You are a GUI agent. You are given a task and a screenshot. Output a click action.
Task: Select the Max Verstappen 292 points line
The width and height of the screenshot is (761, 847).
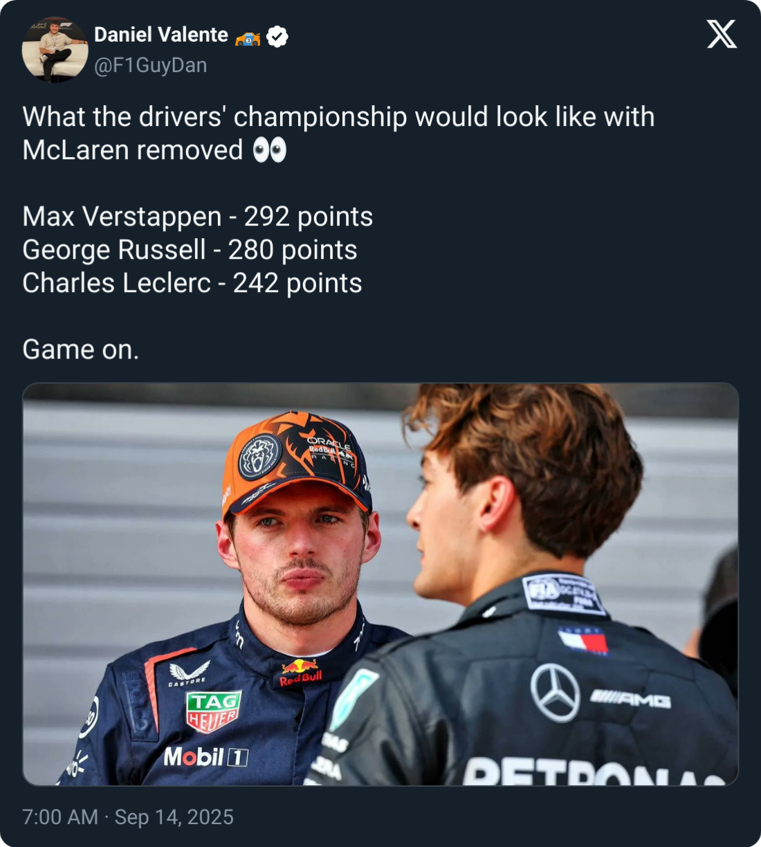click(x=198, y=217)
